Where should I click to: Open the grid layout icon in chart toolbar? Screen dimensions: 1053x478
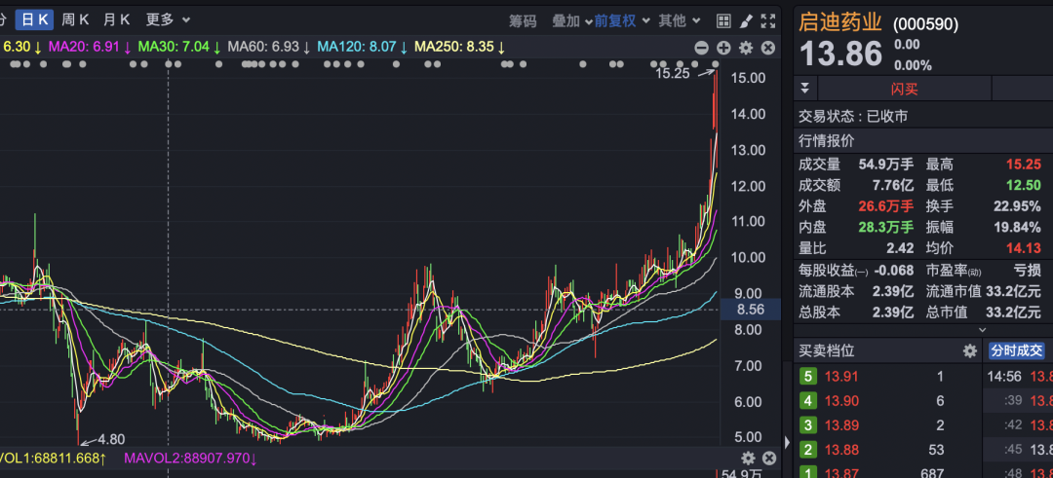click(x=723, y=20)
